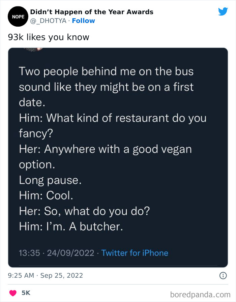The image size is (236, 302).
Task: Click the Didn't Happen of the Year Awards name
Action: (x=92, y=12)
